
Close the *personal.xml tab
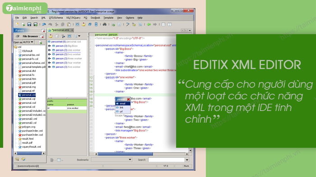tap(72, 30)
